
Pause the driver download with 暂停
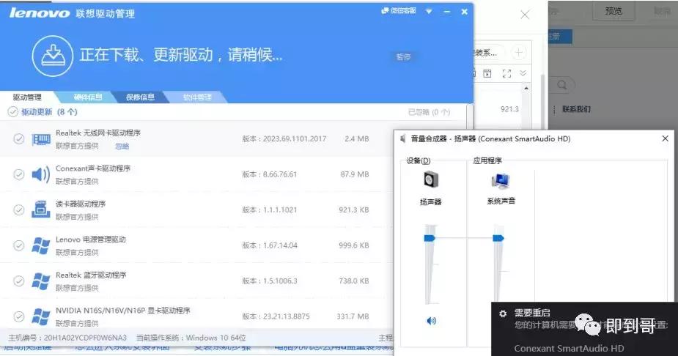[x=403, y=56]
